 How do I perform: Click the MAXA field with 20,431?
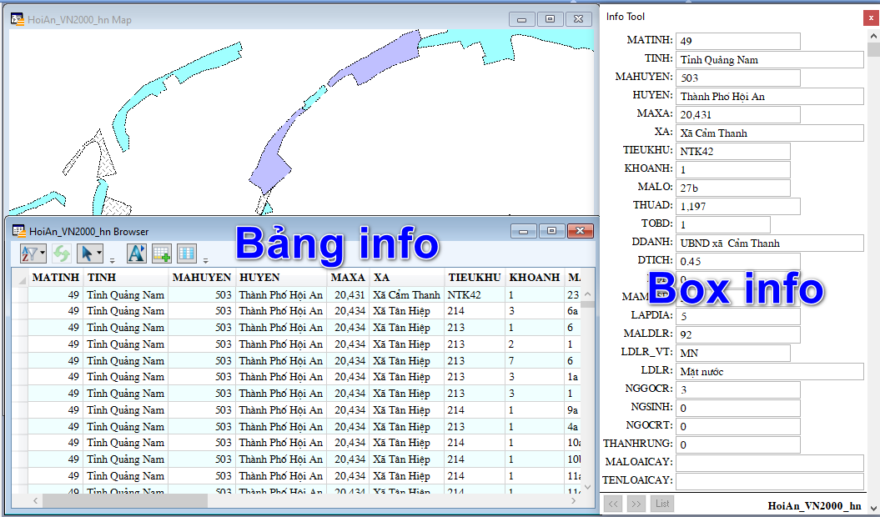click(738, 114)
